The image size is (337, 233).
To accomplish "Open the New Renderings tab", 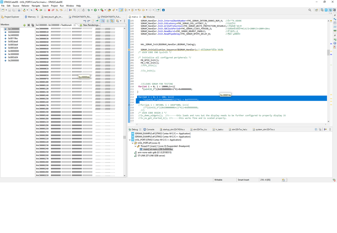I will pyautogui.click(x=90, y=25).
